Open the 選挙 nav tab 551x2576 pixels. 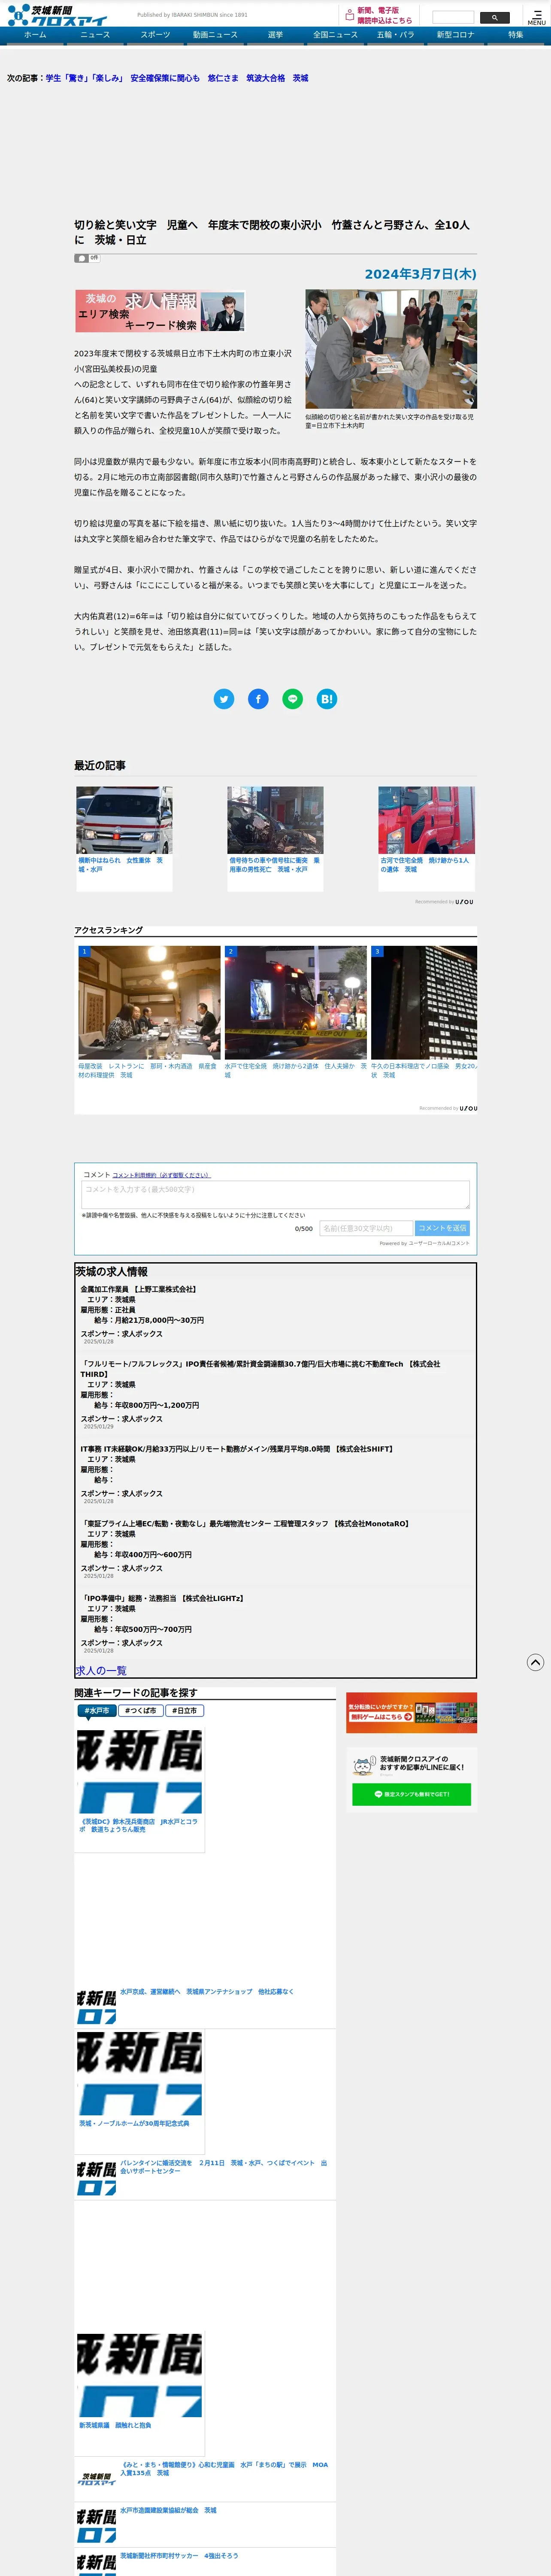click(x=275, y=35)
